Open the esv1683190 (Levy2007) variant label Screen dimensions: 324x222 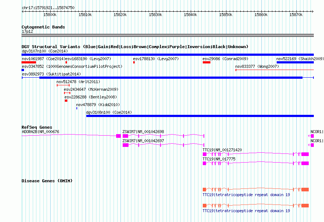tap(88, 59)
